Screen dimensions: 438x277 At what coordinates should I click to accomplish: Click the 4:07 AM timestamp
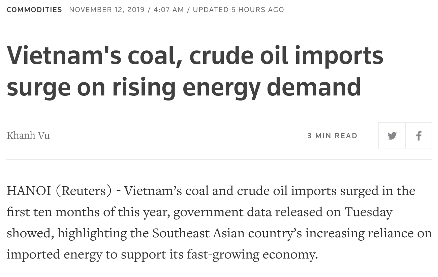(169, 10)
